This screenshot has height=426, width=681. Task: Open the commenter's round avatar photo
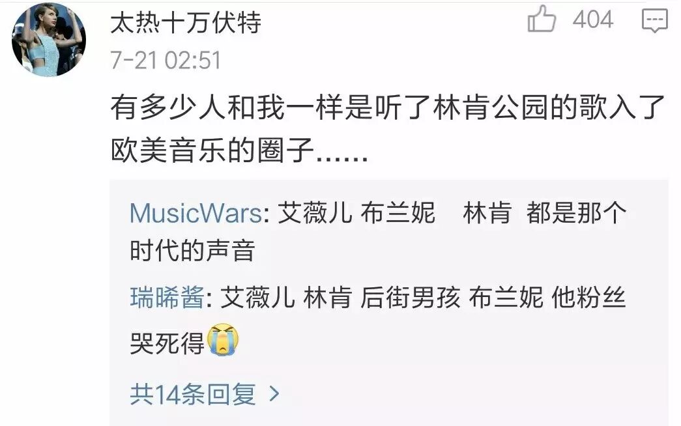(49, 40)
